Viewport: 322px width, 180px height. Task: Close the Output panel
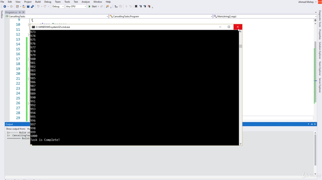(x=315, y=124)
